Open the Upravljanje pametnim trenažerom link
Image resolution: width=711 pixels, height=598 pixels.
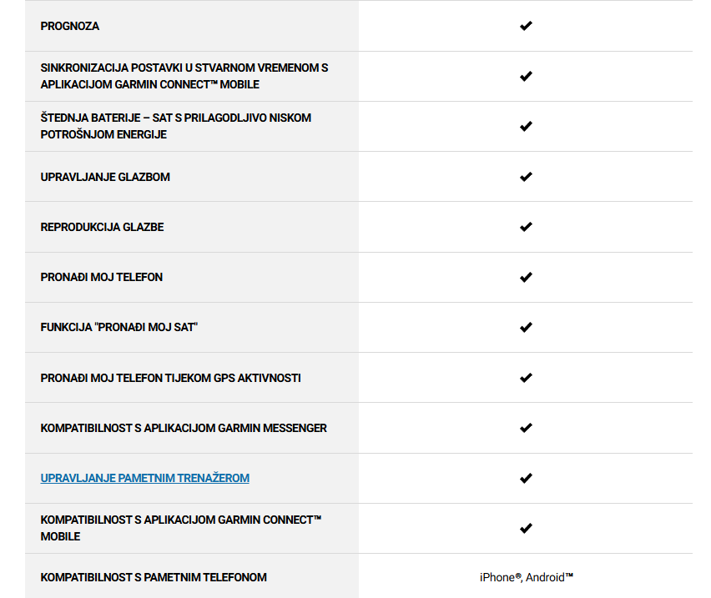click(144, 478)
